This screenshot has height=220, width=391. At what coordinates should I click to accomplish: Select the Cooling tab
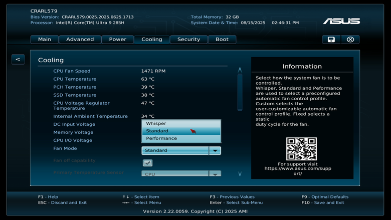point(152,40)
